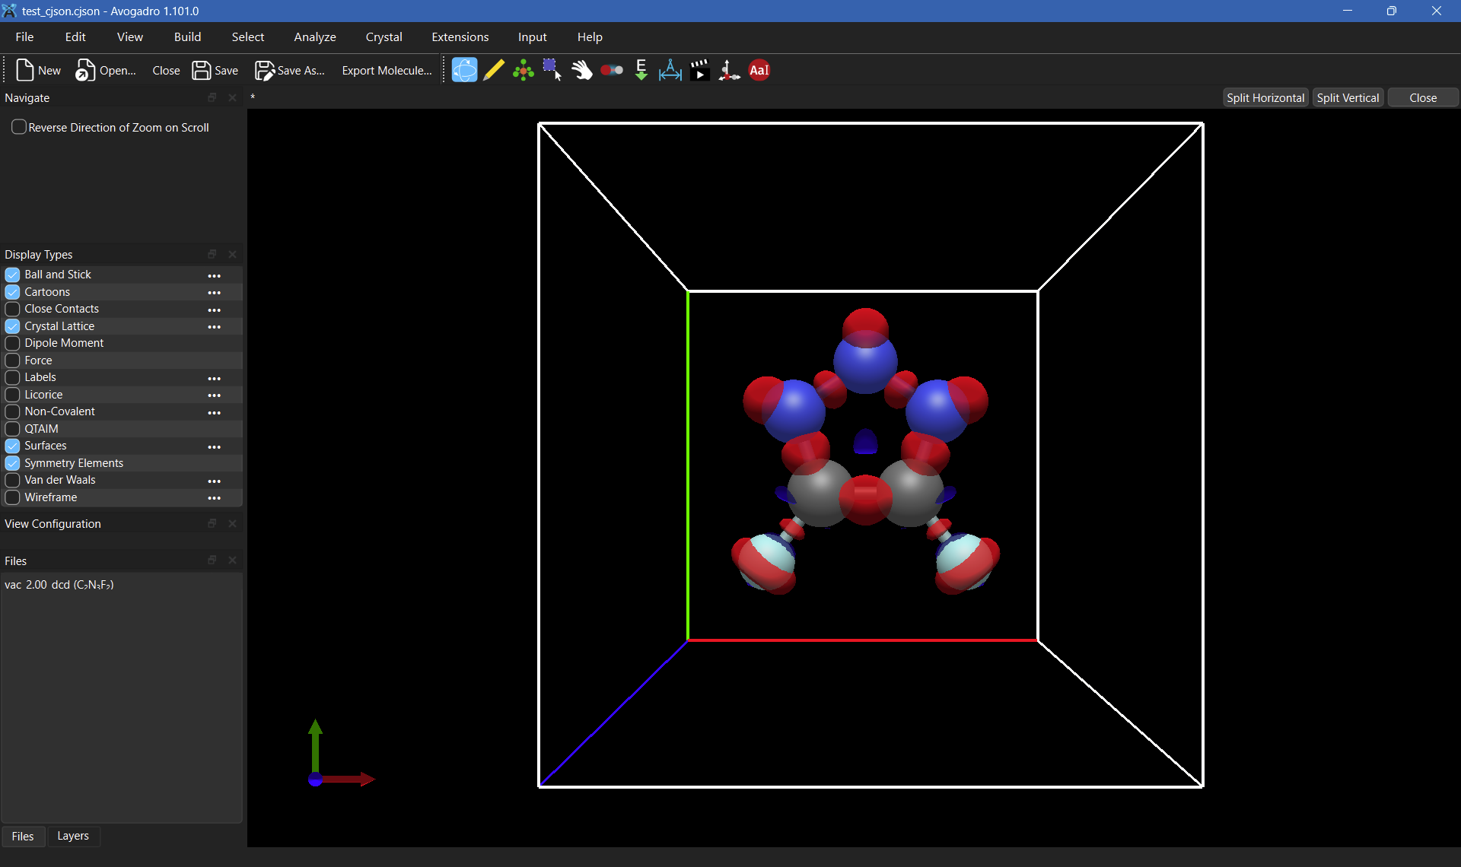Viewport: 1461px width, 867px height.
Task: Open Crystal Lattice settings ellipsis
Action: coord(215,326)
